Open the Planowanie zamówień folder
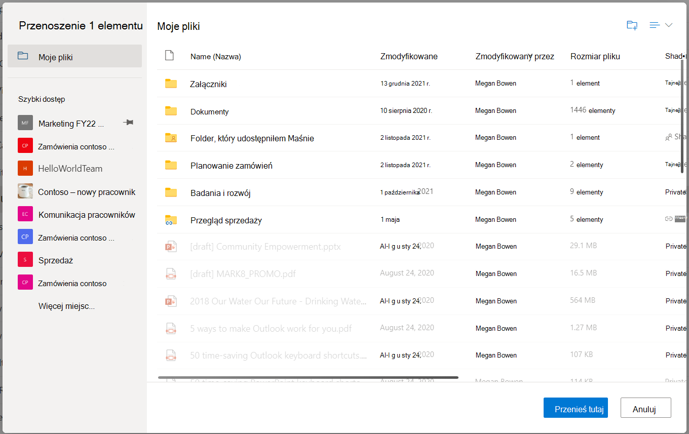Viewport: 689px width, 434px height. (x=232, y=166)
